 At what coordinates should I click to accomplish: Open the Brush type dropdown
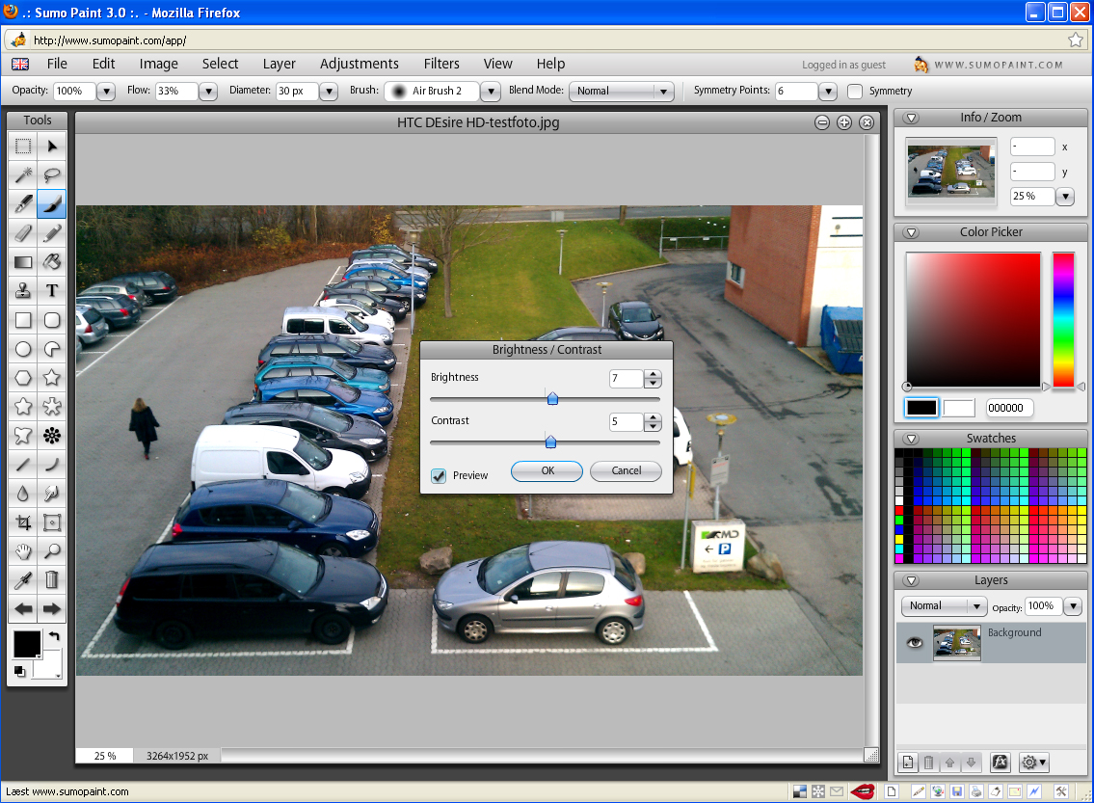coord(491,92)
